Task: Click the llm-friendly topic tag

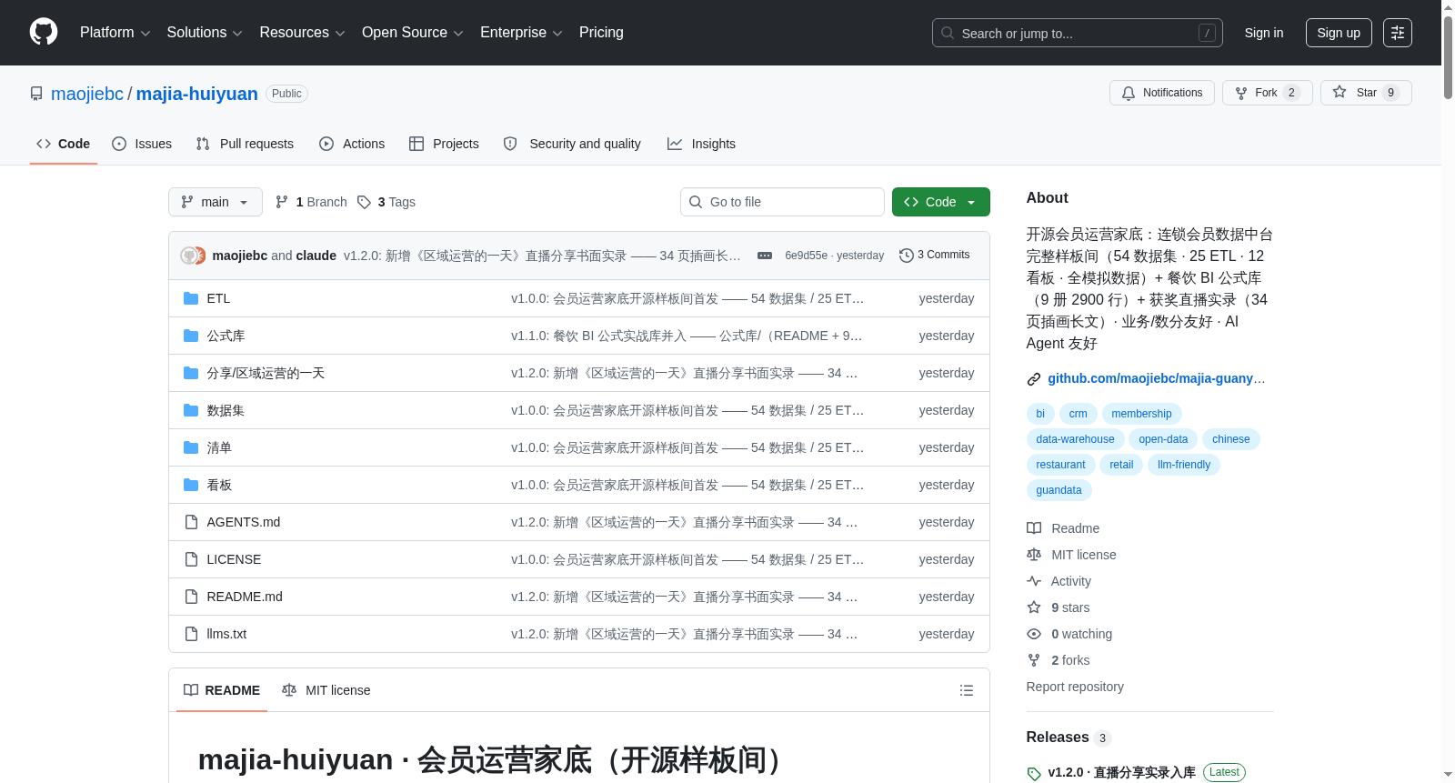Action: tap(1184, 465)
